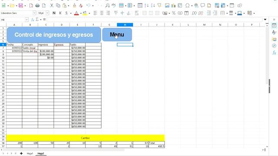Toggle wrap text
This screenshot has height=156, width=278.
136,13
